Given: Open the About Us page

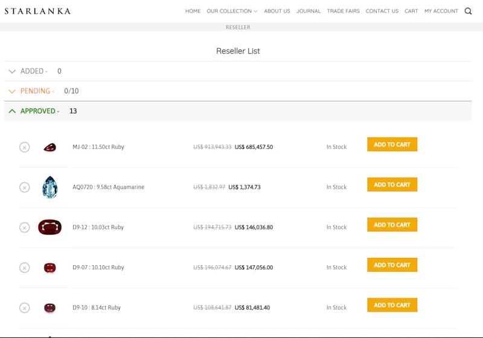Looking at the screenshot, I should (277, 11).
